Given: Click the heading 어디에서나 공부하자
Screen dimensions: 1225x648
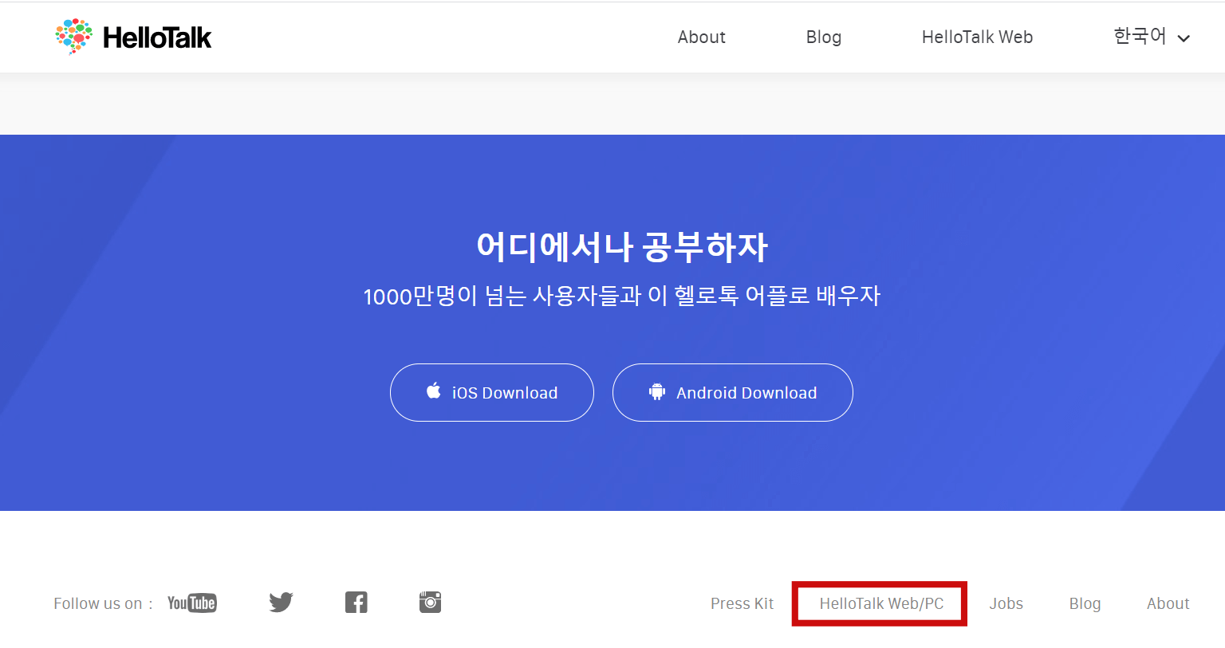Looking at the screenshot, I should coord(622,246).
